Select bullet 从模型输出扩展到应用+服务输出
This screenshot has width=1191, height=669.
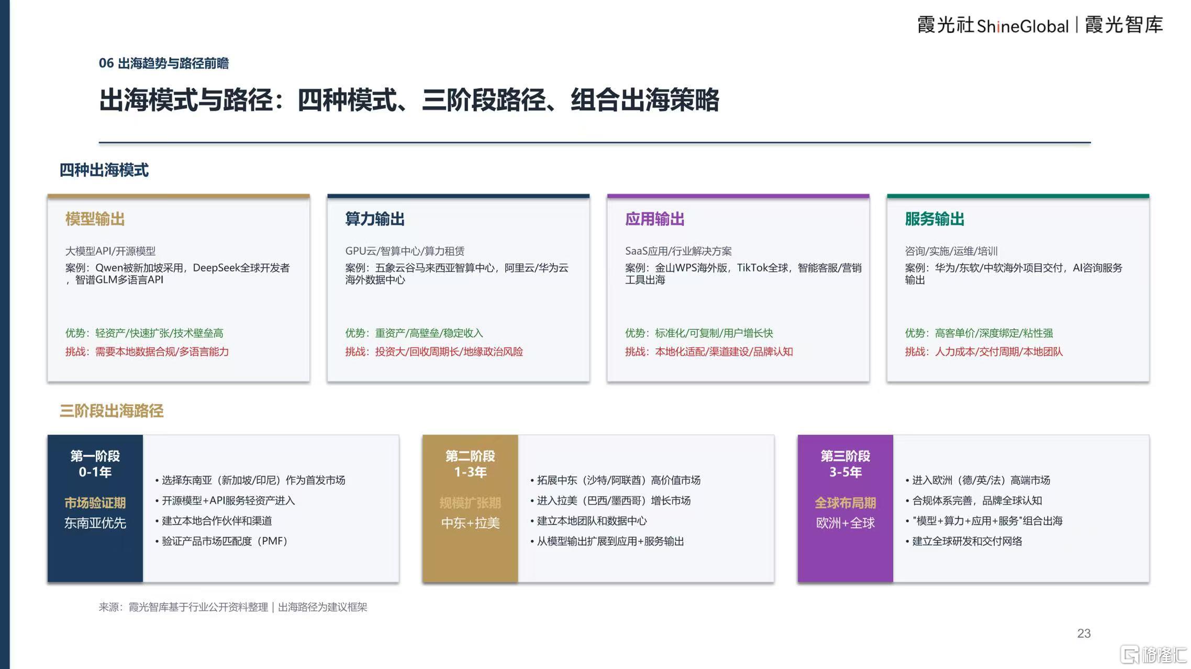pyautogui.click(x=607, y=541)
